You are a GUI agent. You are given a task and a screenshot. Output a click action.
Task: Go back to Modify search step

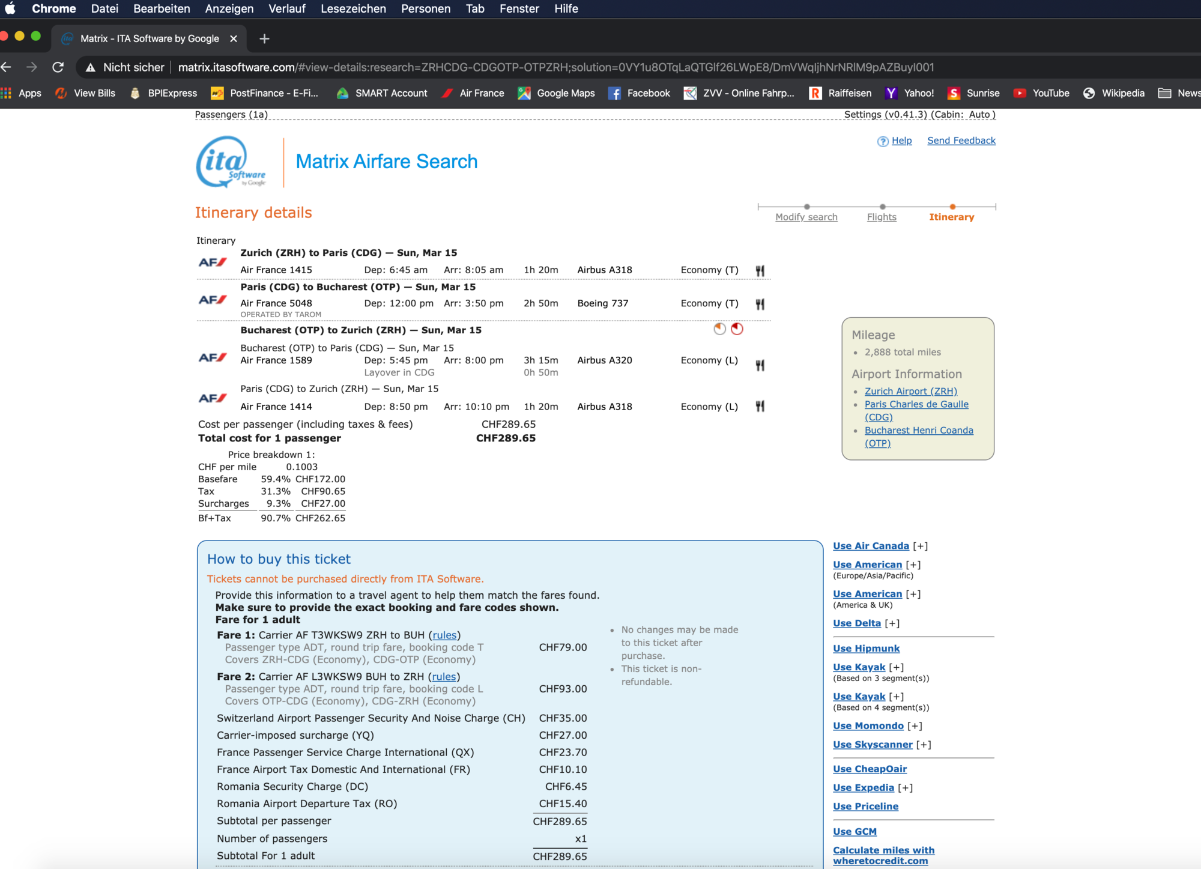click(x=806, y=217)
